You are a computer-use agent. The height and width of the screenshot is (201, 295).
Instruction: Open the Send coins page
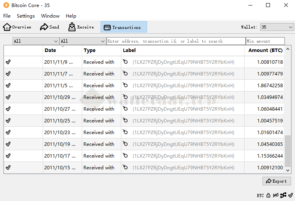pos(50,27)
